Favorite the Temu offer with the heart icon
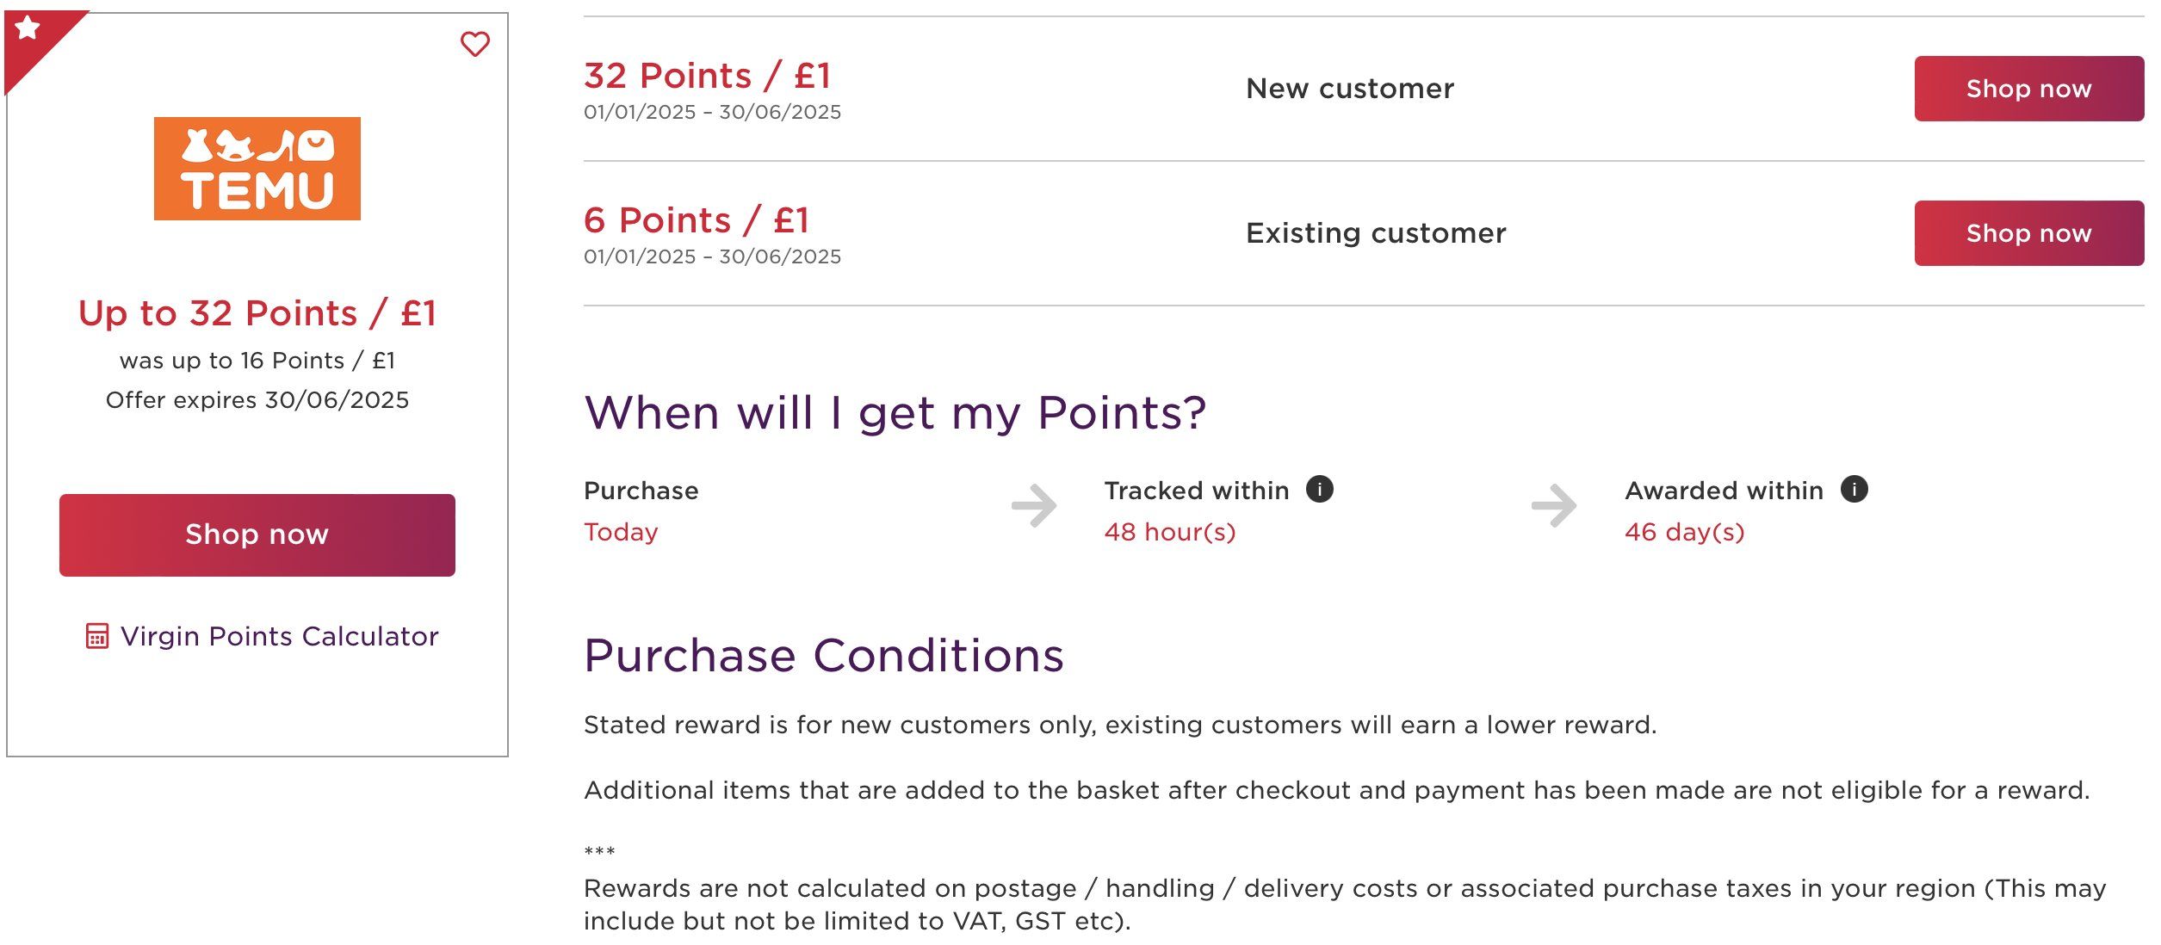The width and height of the screenshot is (2161, 945). coord(474,44)
